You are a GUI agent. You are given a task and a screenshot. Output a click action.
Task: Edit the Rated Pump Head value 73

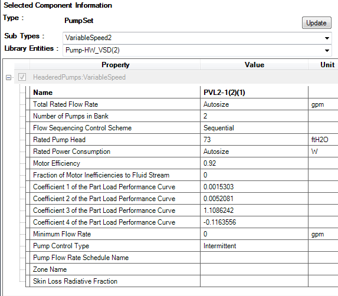[254, 140]
